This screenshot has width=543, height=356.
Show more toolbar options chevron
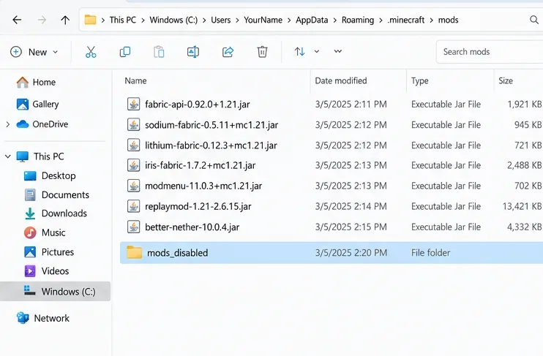(337, 52)
